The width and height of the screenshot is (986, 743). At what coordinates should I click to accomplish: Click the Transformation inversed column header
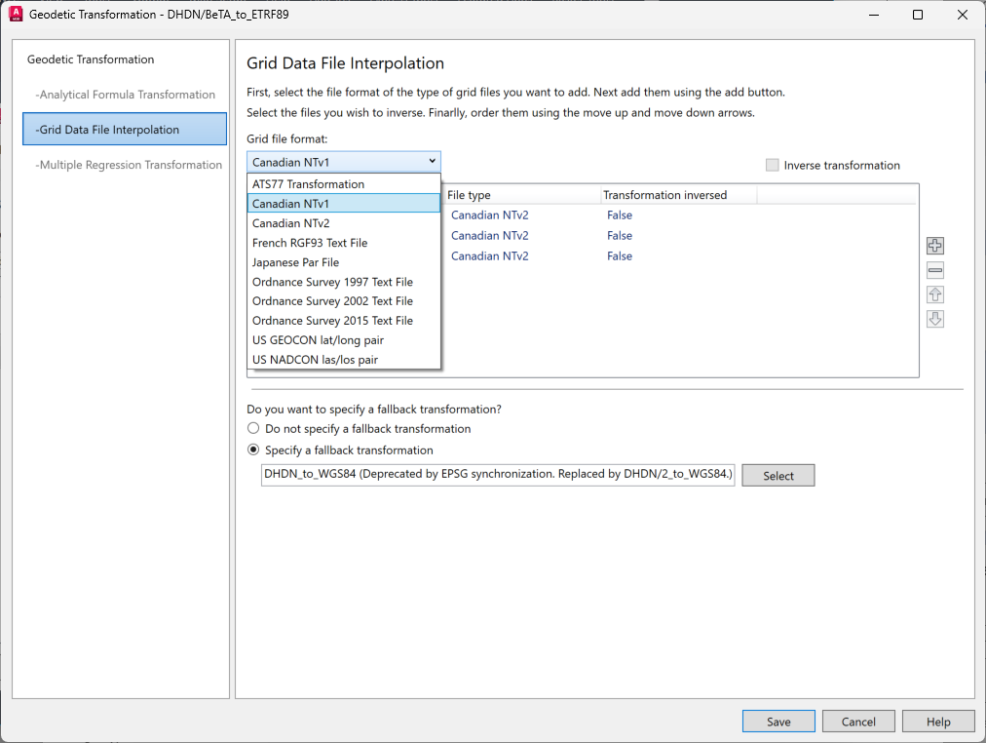click(678, 195)
